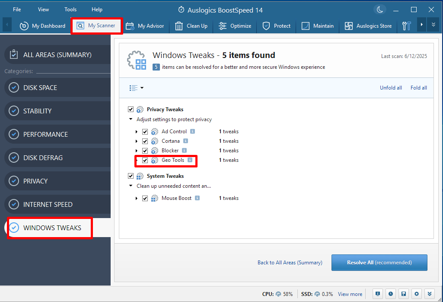The image size is (443, 302).
Task: Select the Windows Tweaks category
Action: 57,228
